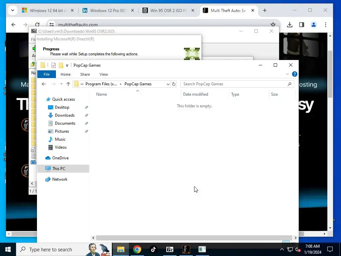Open the Share ribbon tab
341x256 pixels.
85,74
